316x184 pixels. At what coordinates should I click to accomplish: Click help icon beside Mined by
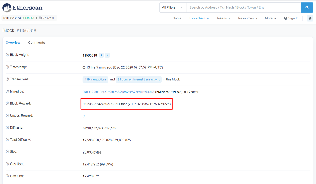tap(7, 91)
